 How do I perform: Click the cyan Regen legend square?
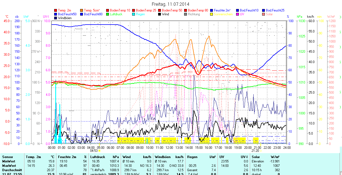pyautogui.click(x=134, y=14)
